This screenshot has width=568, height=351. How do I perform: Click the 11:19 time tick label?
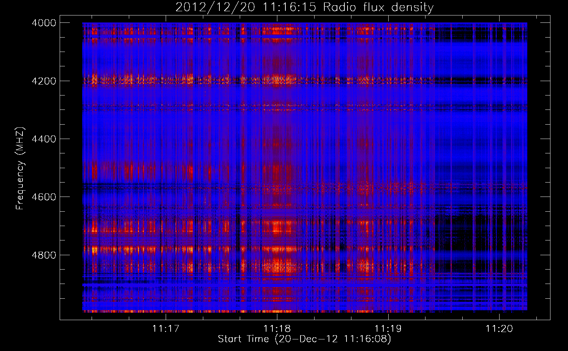pyautogui.click(x=388, y=329)
